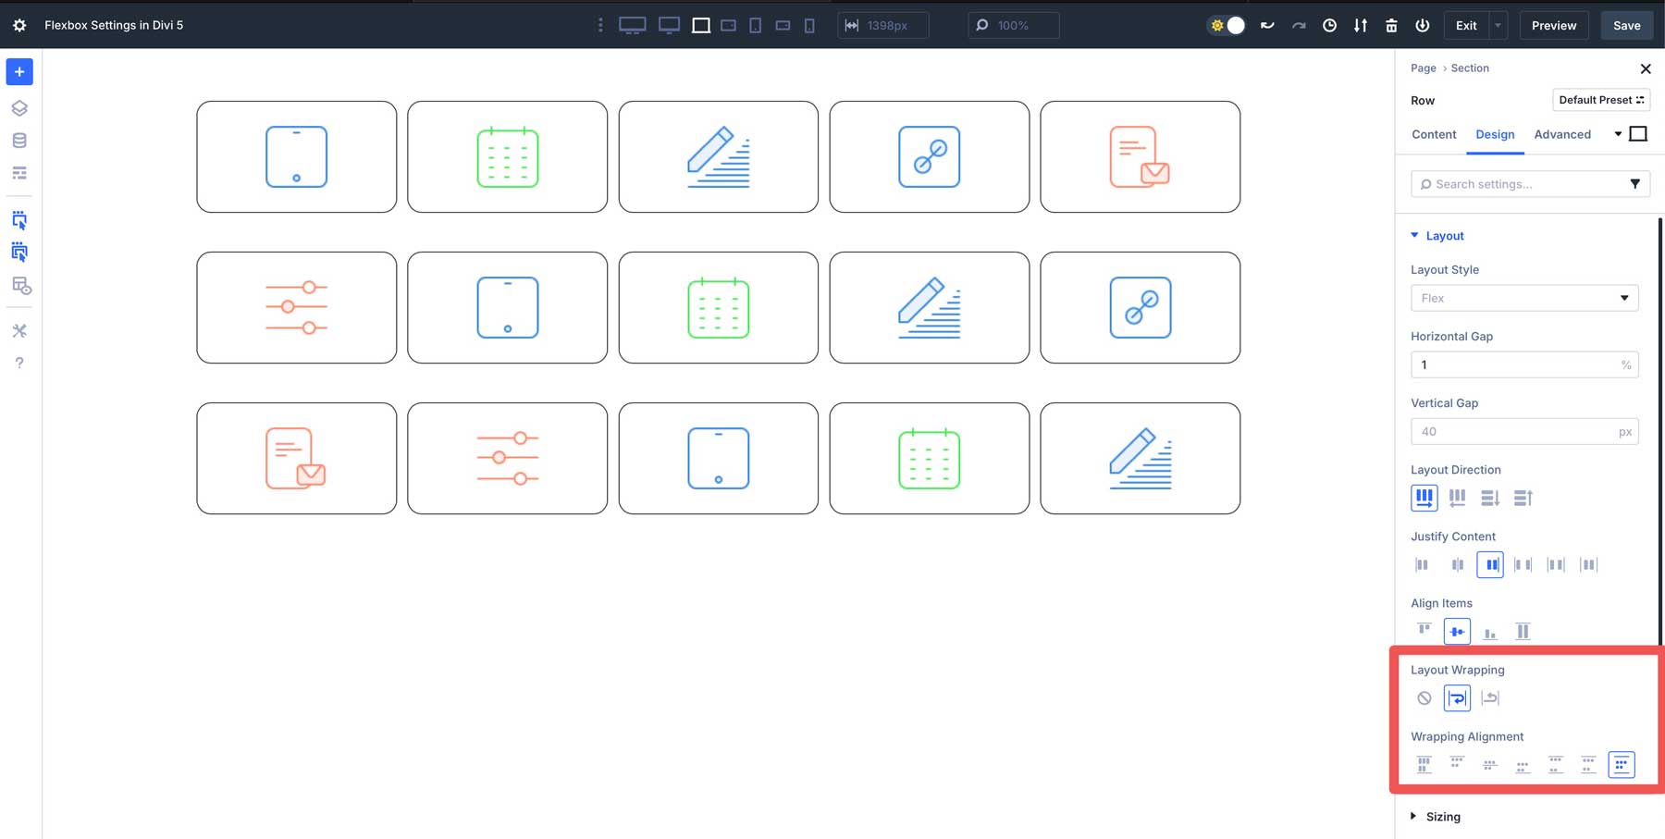The image size is (1665, 839).
Task: Open the database/content manager icon in sidebar
Action: [x=19, y=141]
